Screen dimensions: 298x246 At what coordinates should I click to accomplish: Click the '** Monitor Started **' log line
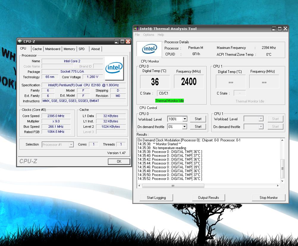point(159,144)
